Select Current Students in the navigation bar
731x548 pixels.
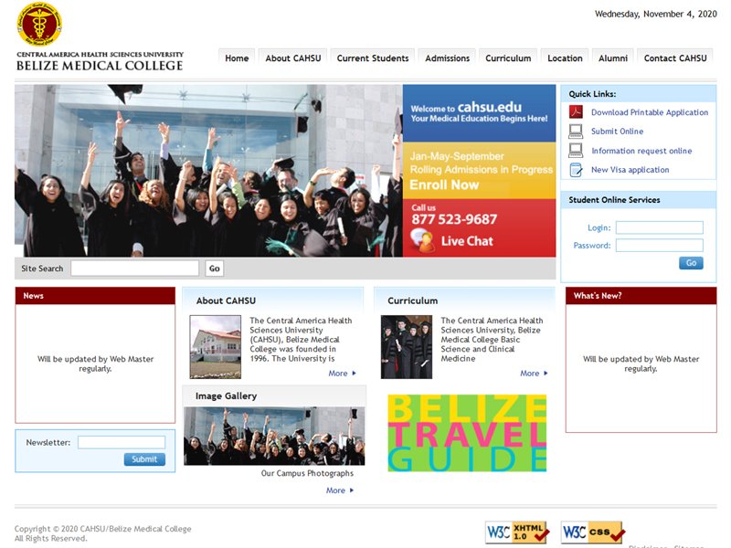[x=372, y=58]
